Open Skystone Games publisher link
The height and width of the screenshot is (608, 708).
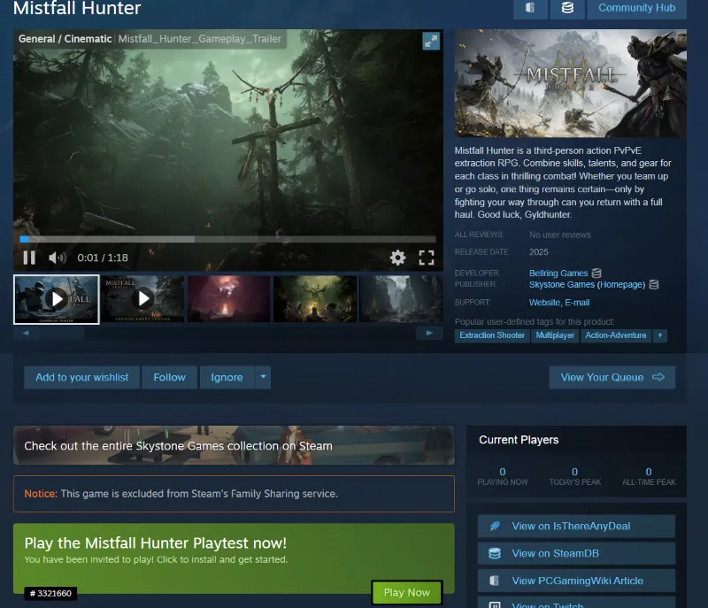tap(562, 285)
